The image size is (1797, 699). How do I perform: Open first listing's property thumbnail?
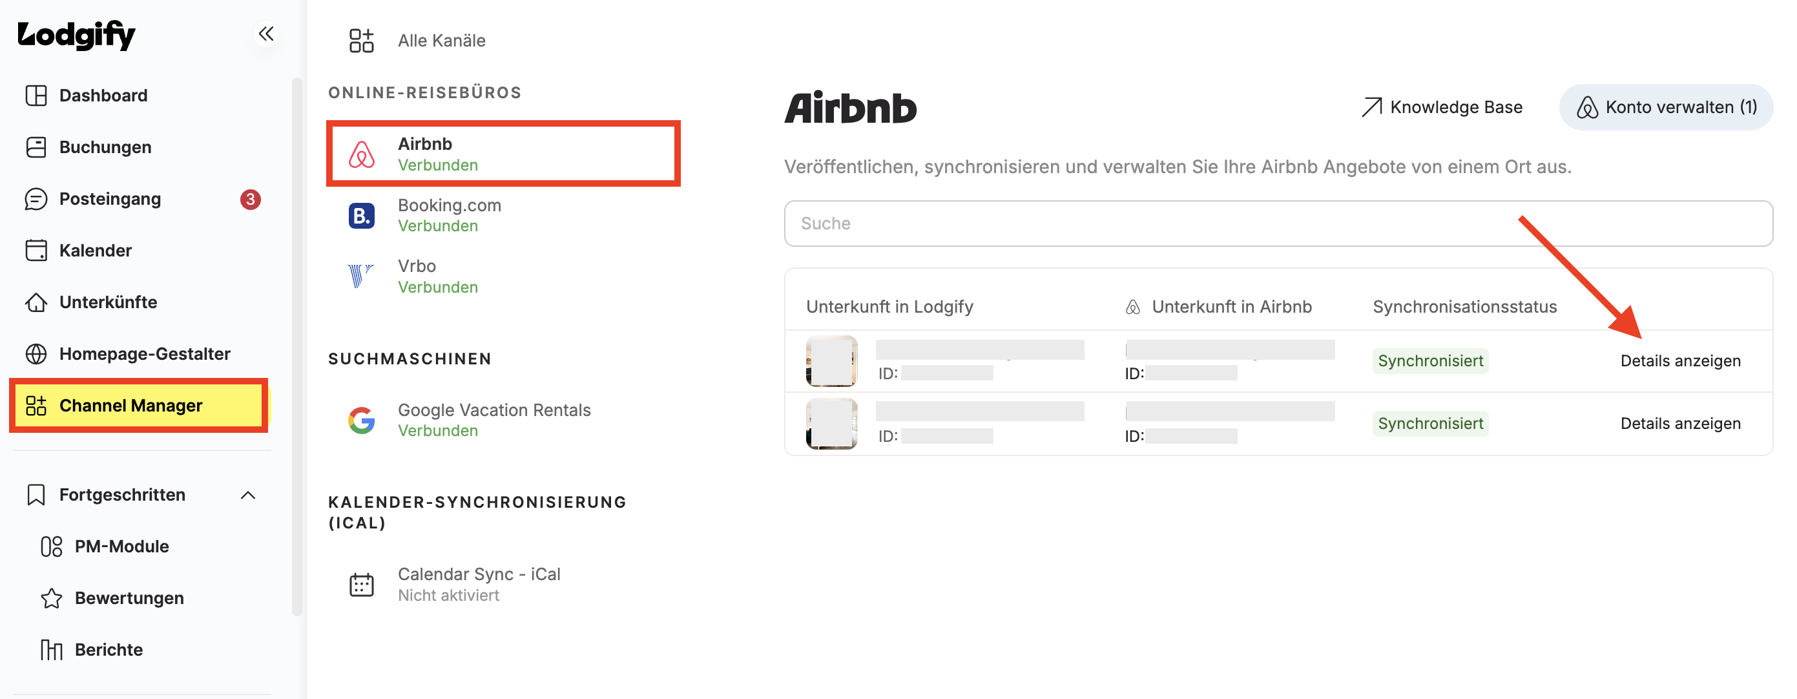[831, 360]
